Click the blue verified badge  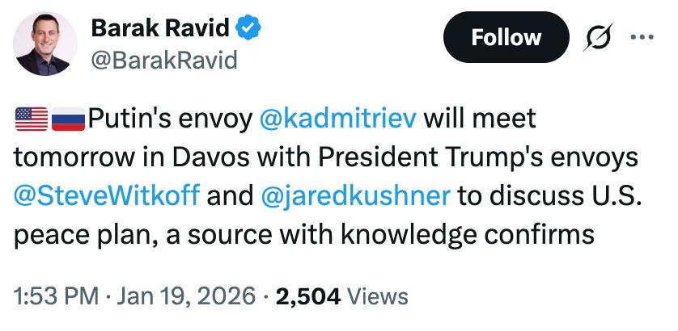pos(248,30)
